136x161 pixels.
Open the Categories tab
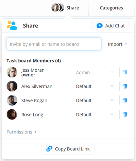tap(111, 8)
